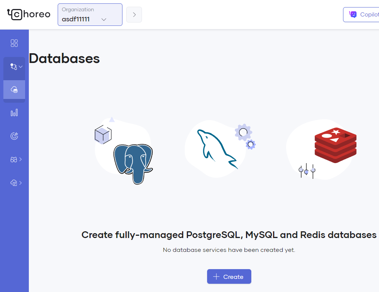Open the target goals sidebar icon

[14, 136]
